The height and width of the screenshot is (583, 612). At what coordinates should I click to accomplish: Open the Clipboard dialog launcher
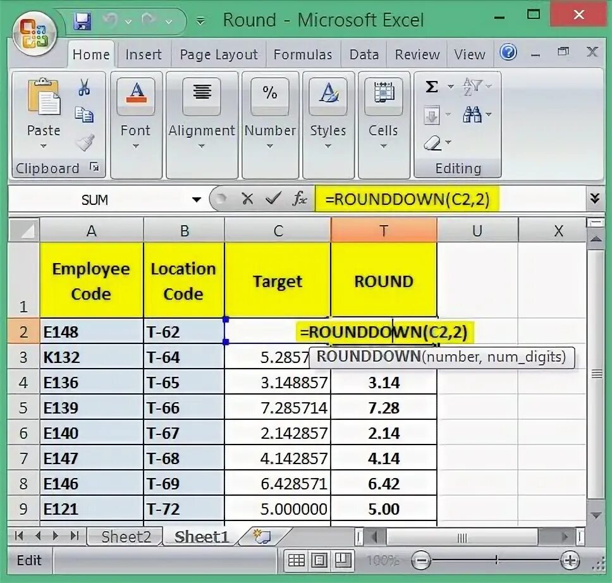94,168
